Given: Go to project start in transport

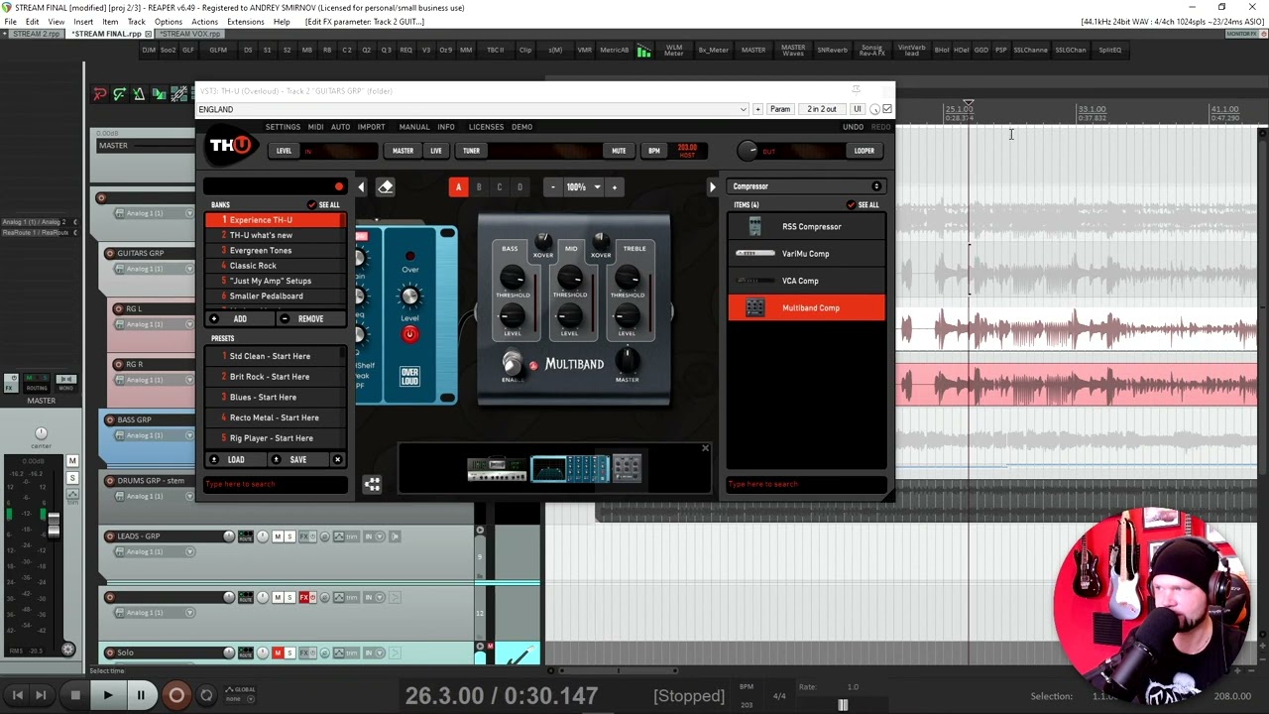Looking at the screenshot, I should pyautogui.click(x=18, y=695).
